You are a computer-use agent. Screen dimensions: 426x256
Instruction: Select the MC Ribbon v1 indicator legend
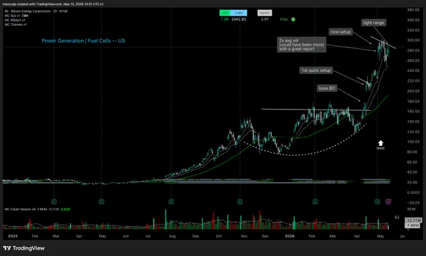click(14, 20)
